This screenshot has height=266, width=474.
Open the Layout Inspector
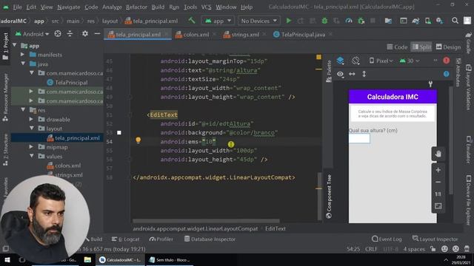pos(435,239)
